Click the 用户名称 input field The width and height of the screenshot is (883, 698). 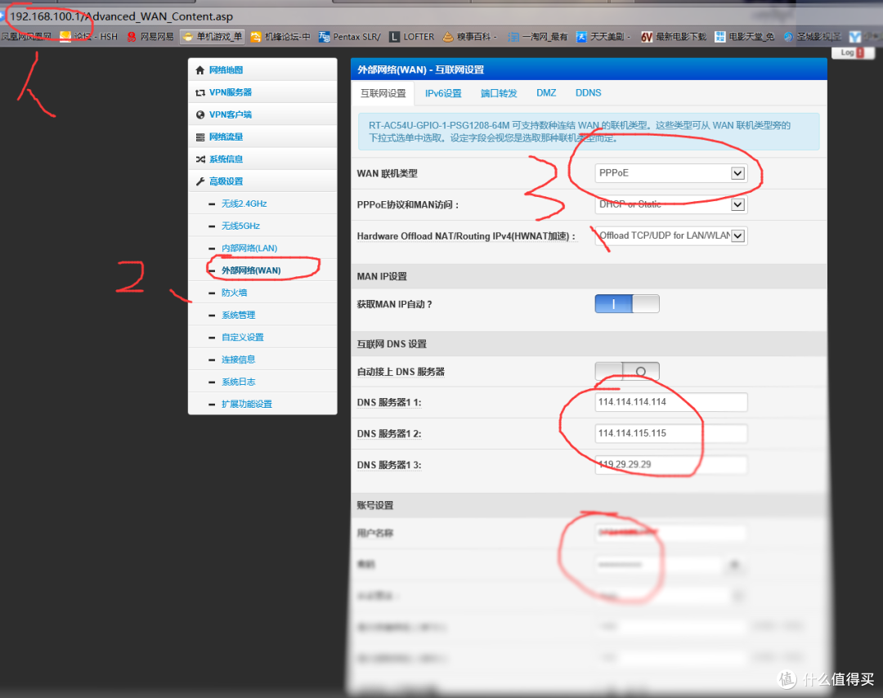pyautogui.click(x=670, y=533)
